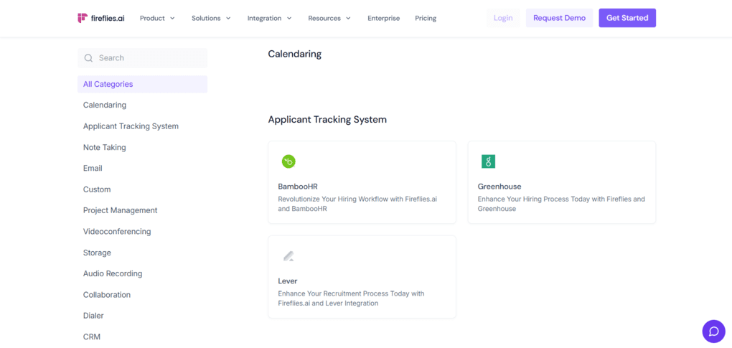Select the CRM category
Image resolution: width=732 pixels, height=348 pixels.
pyautogui.click(x=92, y=337)
